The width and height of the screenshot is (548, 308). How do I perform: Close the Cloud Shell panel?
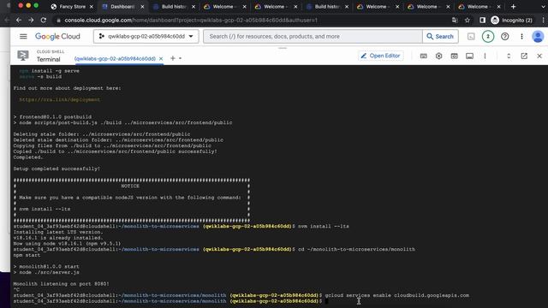click(x=539, y=56)
